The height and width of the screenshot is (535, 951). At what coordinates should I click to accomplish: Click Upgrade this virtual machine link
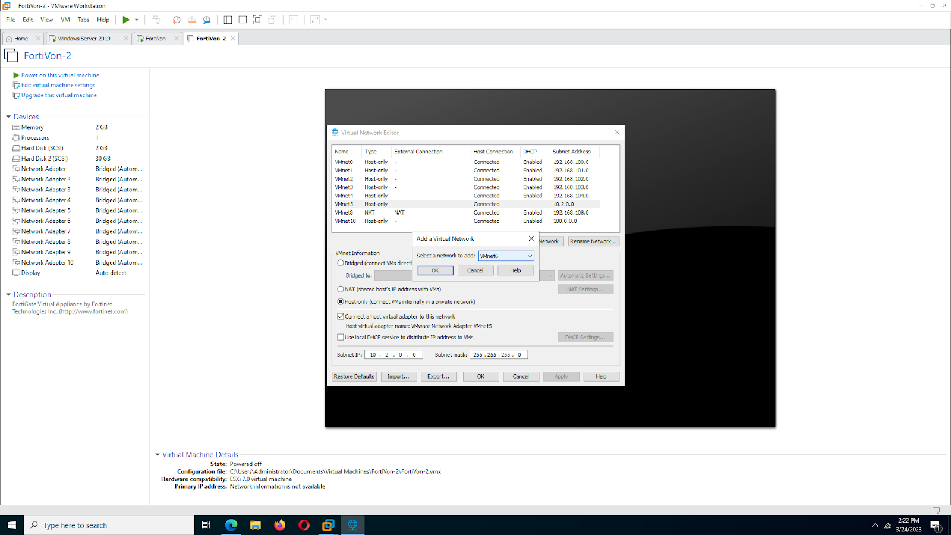[x=59, y=95]
